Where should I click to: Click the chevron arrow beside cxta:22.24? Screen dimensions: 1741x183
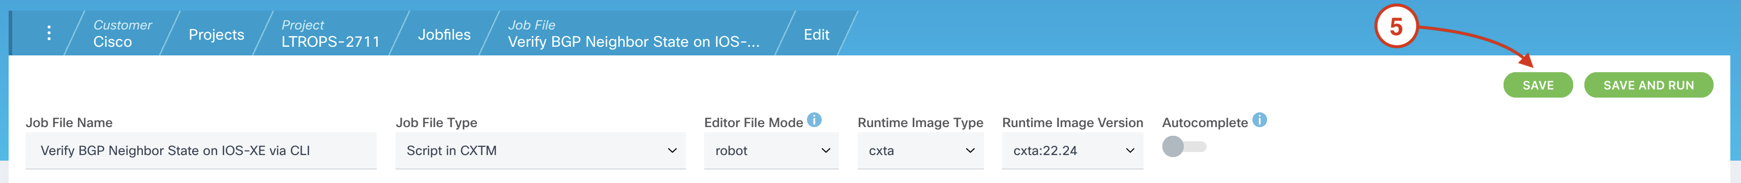1129,150
